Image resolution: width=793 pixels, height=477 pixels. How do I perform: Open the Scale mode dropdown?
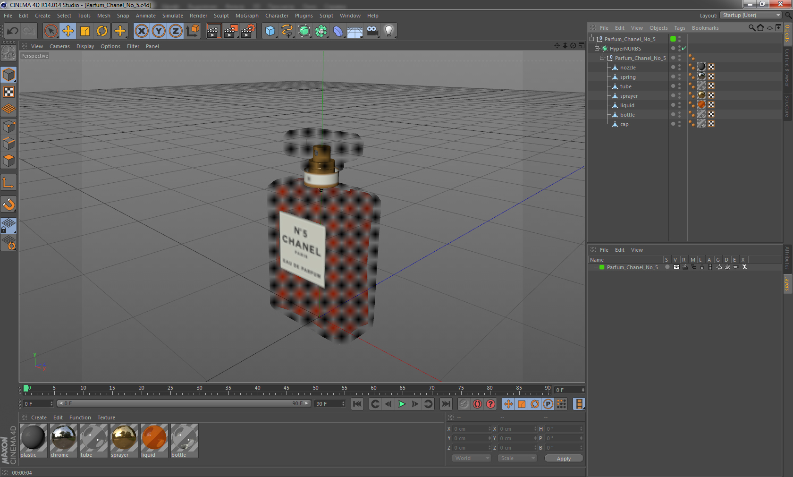517,458
